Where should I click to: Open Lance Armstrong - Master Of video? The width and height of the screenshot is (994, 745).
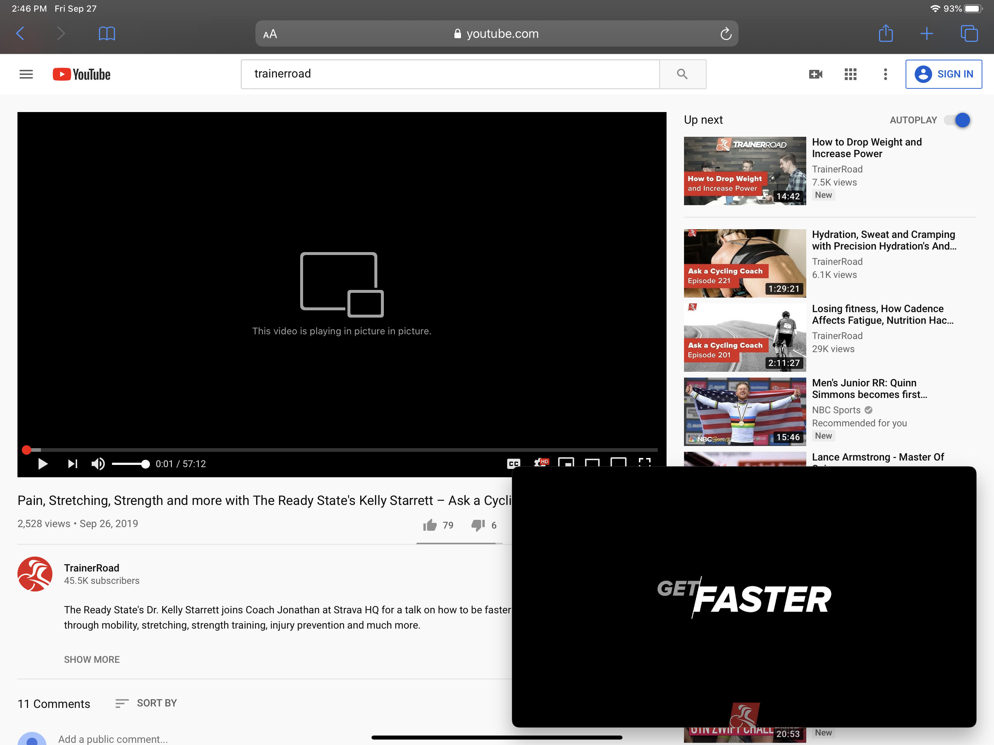878,457
